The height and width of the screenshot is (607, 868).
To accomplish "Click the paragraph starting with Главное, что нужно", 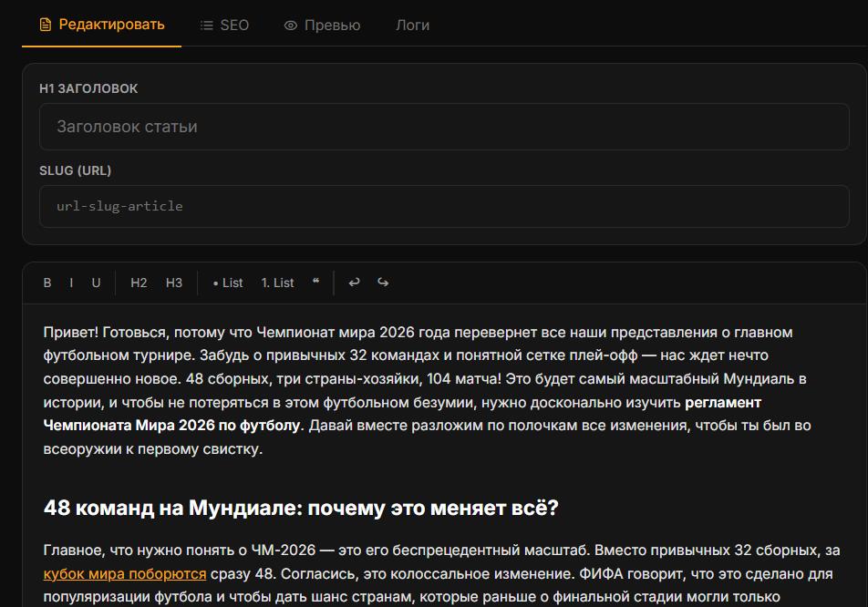I will [x=441, y=573].
